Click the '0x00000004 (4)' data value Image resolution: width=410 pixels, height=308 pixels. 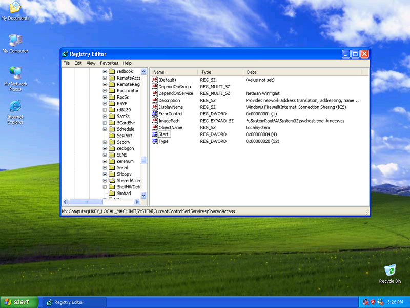[x=261, y=134]
